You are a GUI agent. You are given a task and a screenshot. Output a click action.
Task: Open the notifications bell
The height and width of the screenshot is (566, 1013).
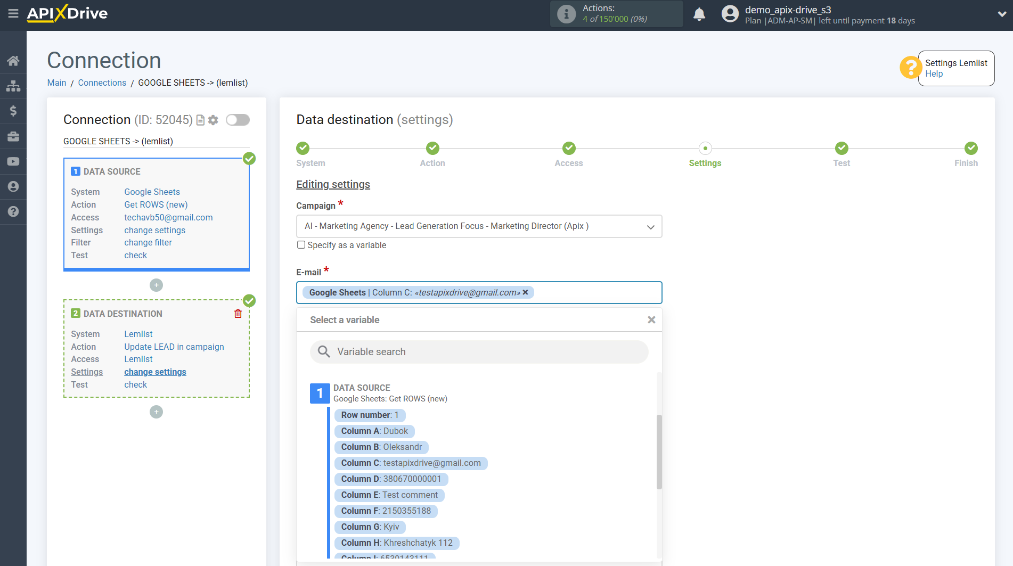click(699, 14)
